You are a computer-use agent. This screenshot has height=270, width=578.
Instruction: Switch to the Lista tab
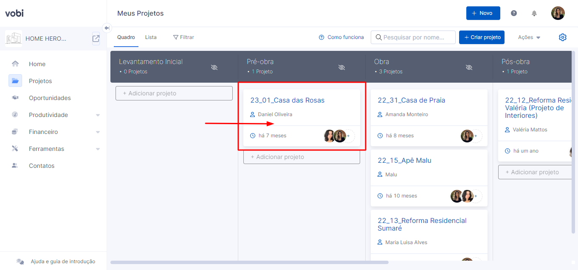tap(151, 37)
